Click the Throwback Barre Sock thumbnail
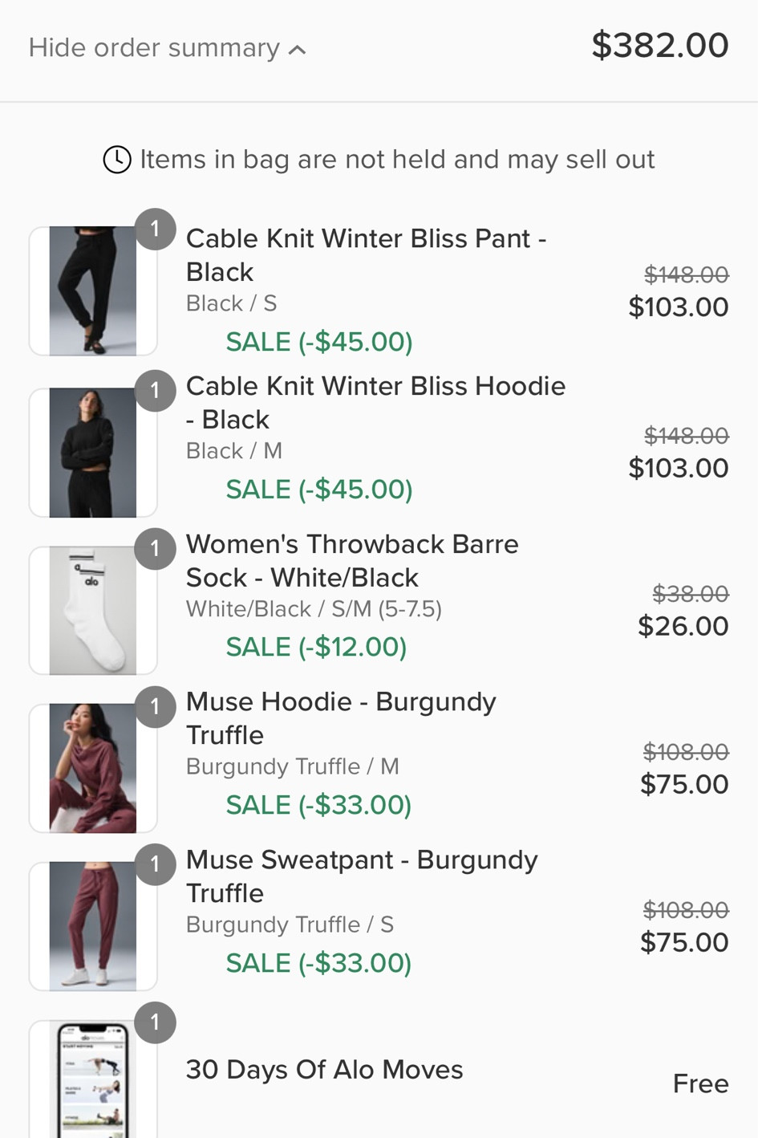The image size is (758, 1138). point(92,610)
